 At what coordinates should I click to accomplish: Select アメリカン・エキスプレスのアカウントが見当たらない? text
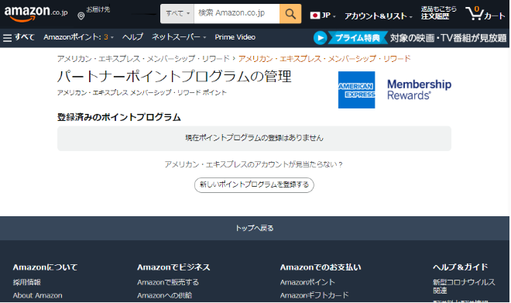pos(253,164)
